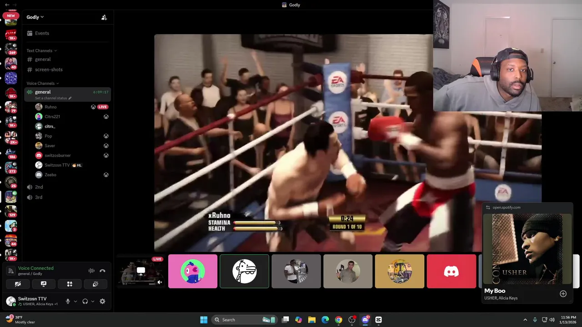
Task: Show hidden system tray icons
Action: pyautogui.click(x=525, y=320)
